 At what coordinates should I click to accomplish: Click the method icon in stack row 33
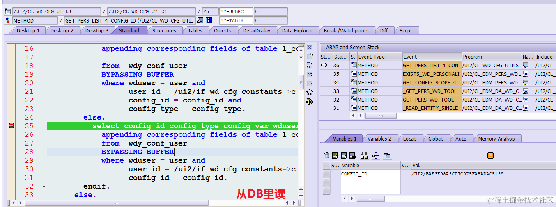(354, 91)
